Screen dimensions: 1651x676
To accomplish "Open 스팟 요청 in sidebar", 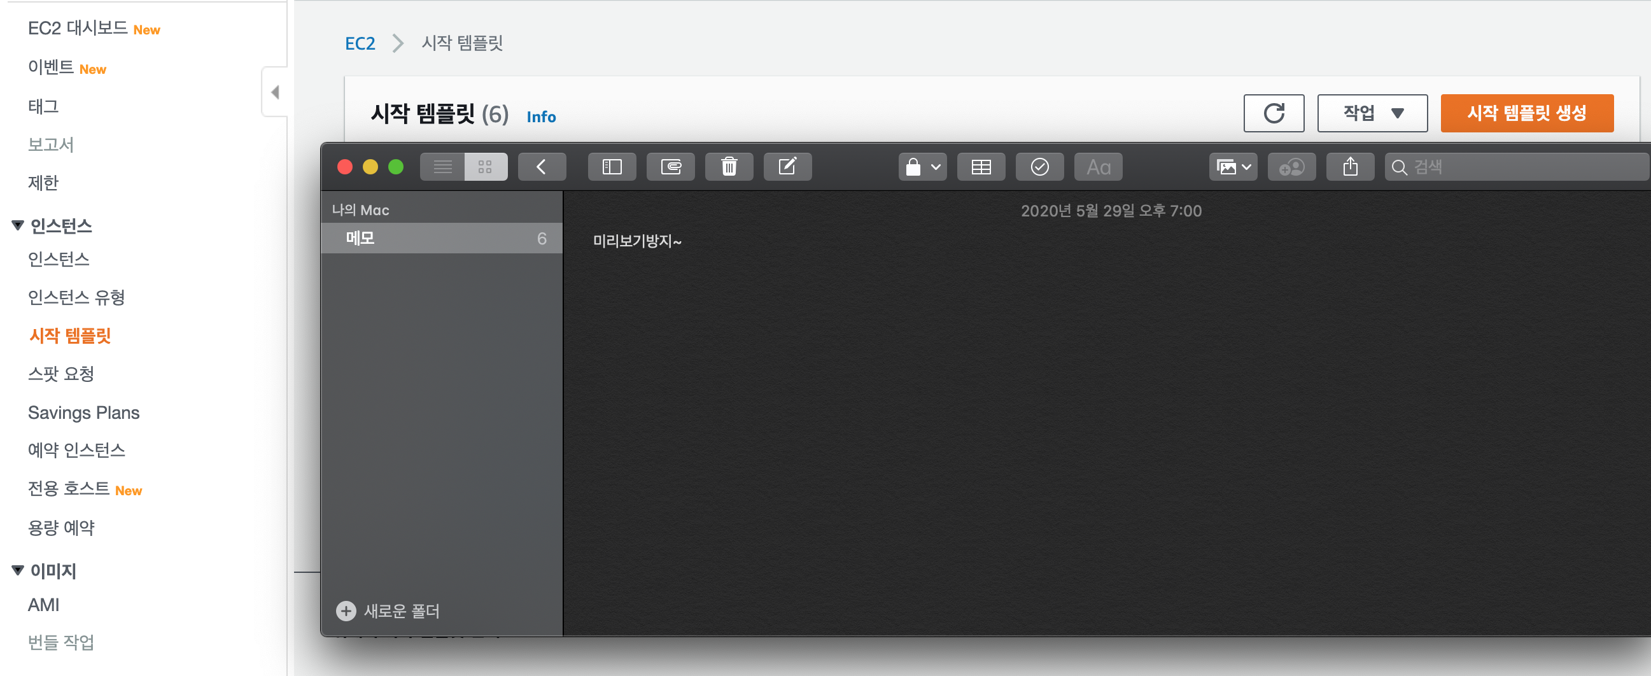I will tap(61, 374).
